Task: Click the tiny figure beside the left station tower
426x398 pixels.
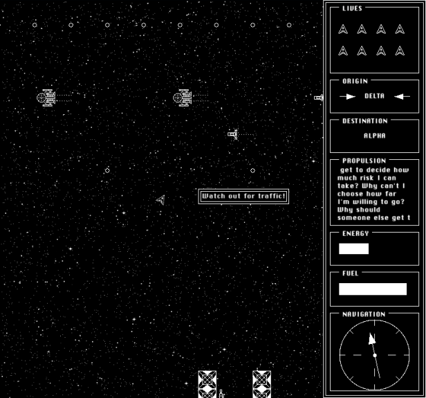Action: tap(222, 394)
